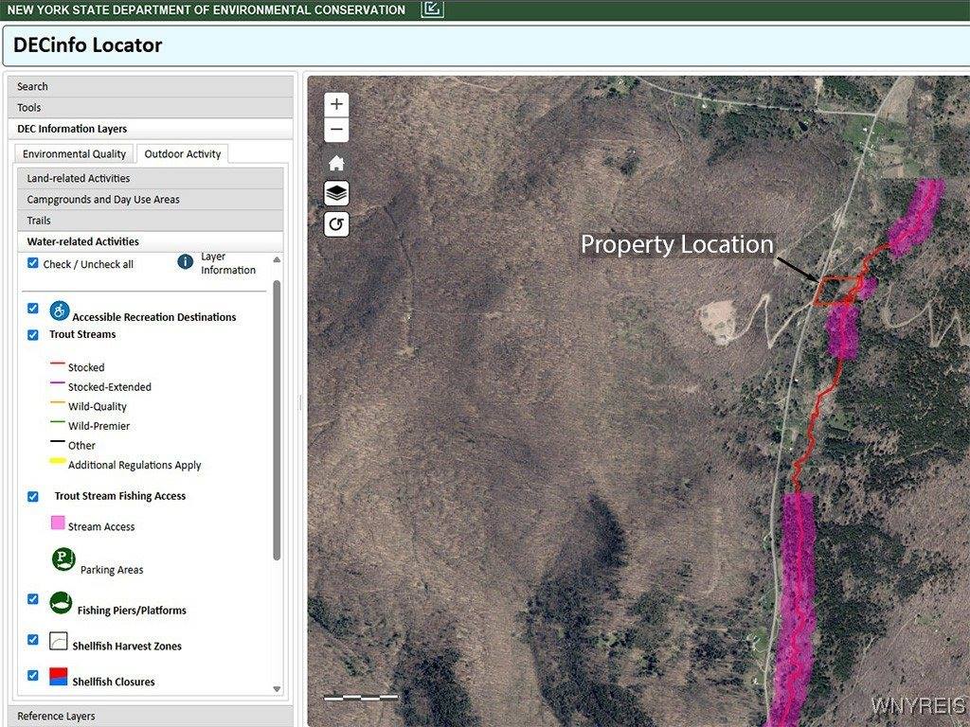Click the Accessible Recreation Destinations wheelchair icon
The width and height of the screenshot is (970, 727).
[60, 310]
